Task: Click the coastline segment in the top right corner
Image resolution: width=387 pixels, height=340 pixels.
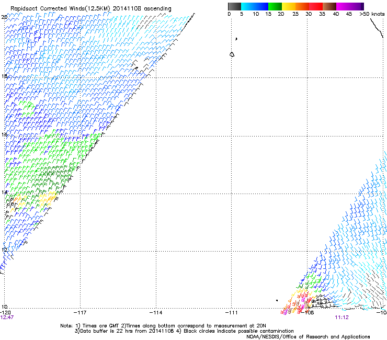Action: tap(377, 28)
